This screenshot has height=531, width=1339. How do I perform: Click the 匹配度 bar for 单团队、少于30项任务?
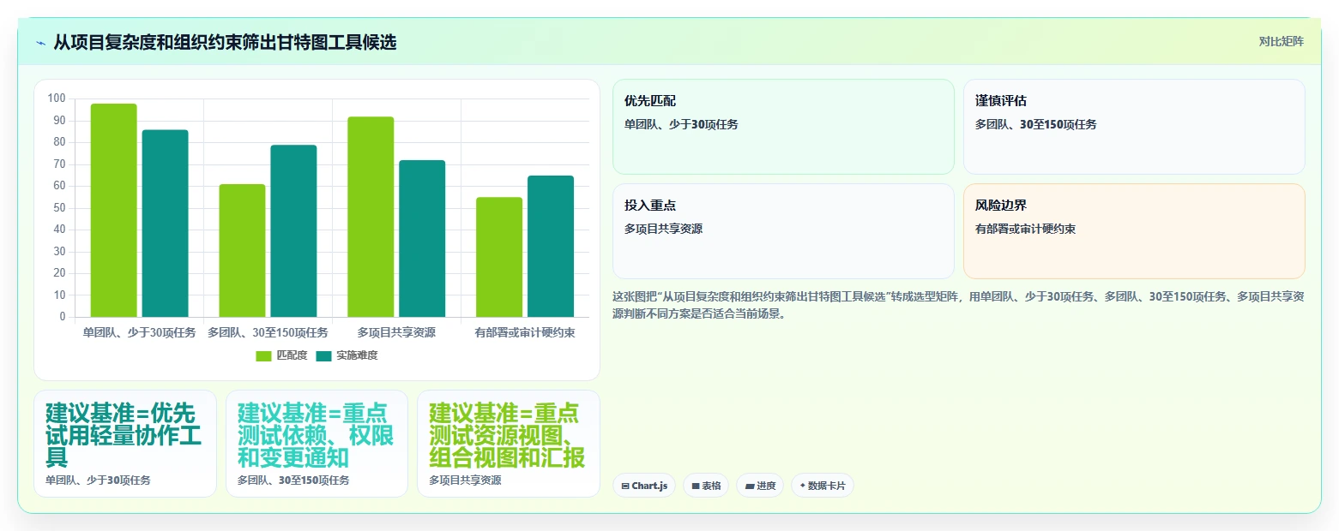coord(114,210)
